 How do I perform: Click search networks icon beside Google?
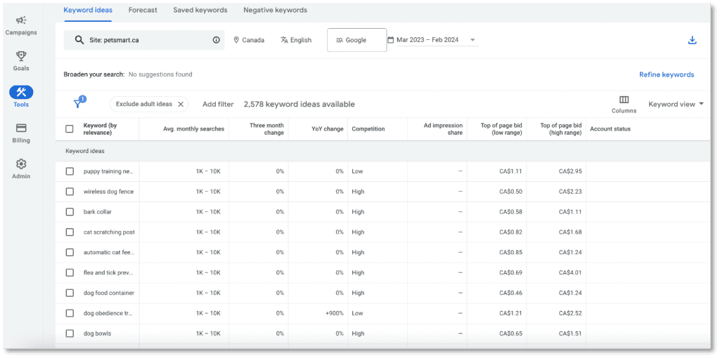(340, 40)
